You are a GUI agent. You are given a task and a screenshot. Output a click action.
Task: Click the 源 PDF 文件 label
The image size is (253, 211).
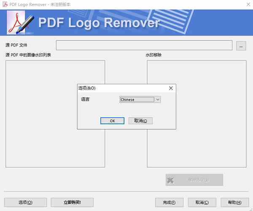(x=16, y=45)
